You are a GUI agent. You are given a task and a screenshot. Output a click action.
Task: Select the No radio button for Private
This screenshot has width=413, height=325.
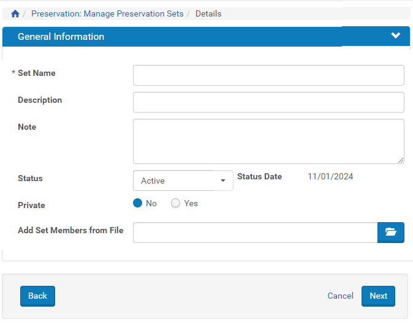click(x=138, y=203)
